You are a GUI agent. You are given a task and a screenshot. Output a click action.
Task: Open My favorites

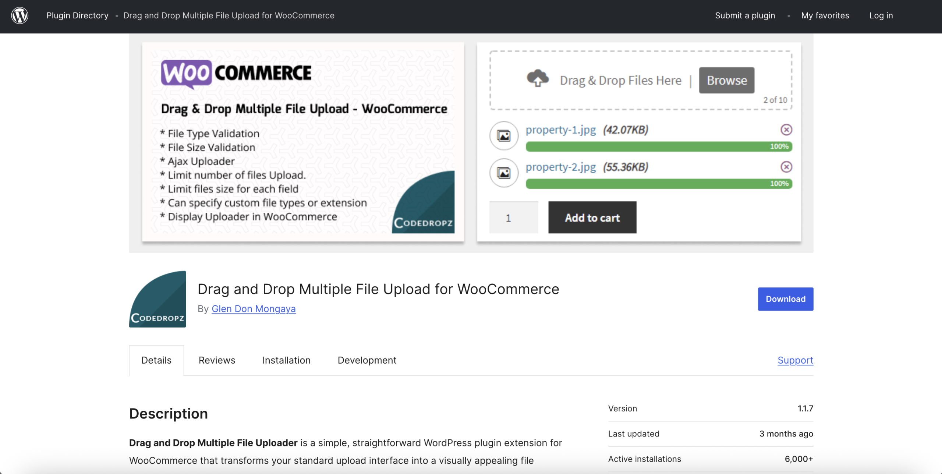[x=825, y=15]
